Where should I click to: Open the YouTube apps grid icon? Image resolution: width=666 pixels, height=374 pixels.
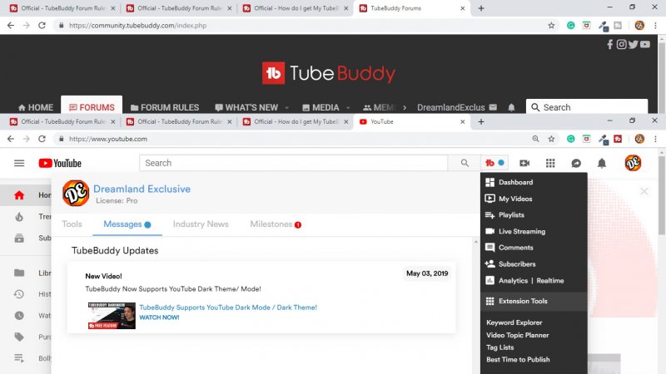coord(550,163)
